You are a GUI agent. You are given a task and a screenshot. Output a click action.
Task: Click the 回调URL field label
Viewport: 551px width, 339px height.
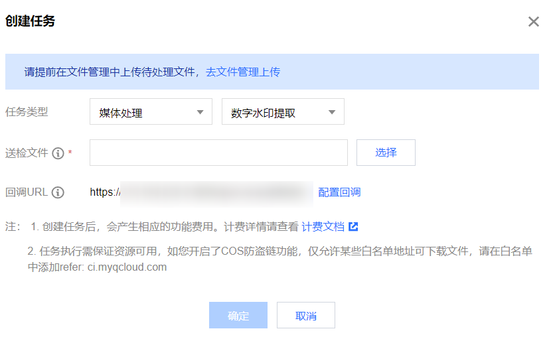point(27,192)
